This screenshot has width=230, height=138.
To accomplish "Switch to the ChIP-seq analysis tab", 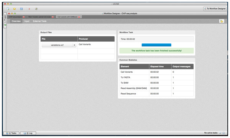I will click(15, 17).
